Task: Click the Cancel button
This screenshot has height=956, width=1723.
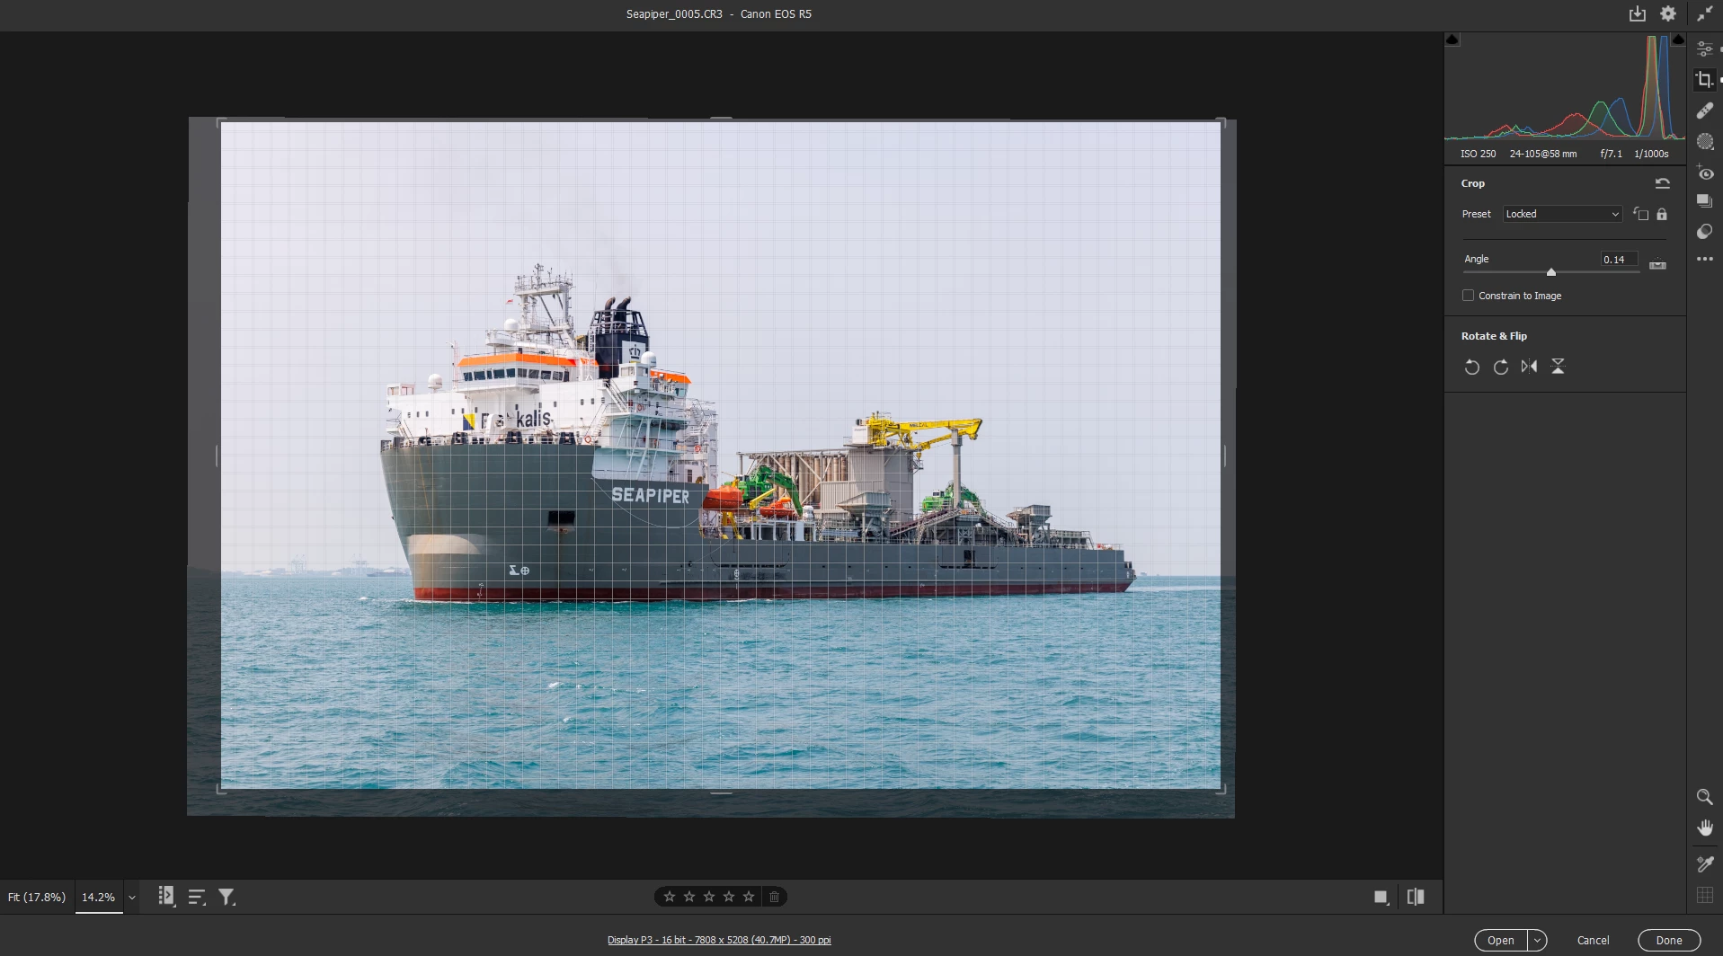Action: point(1593,941)
